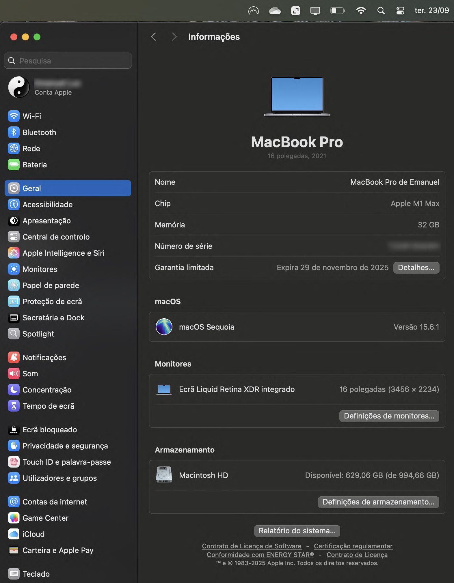Open Bluetooth settings in sidebar

point(68,132)
